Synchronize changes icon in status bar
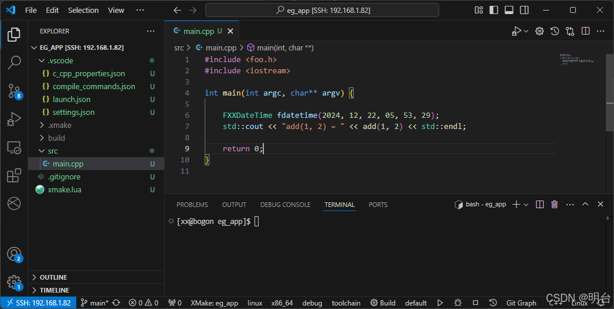614x309 pixels. (116, 303)
